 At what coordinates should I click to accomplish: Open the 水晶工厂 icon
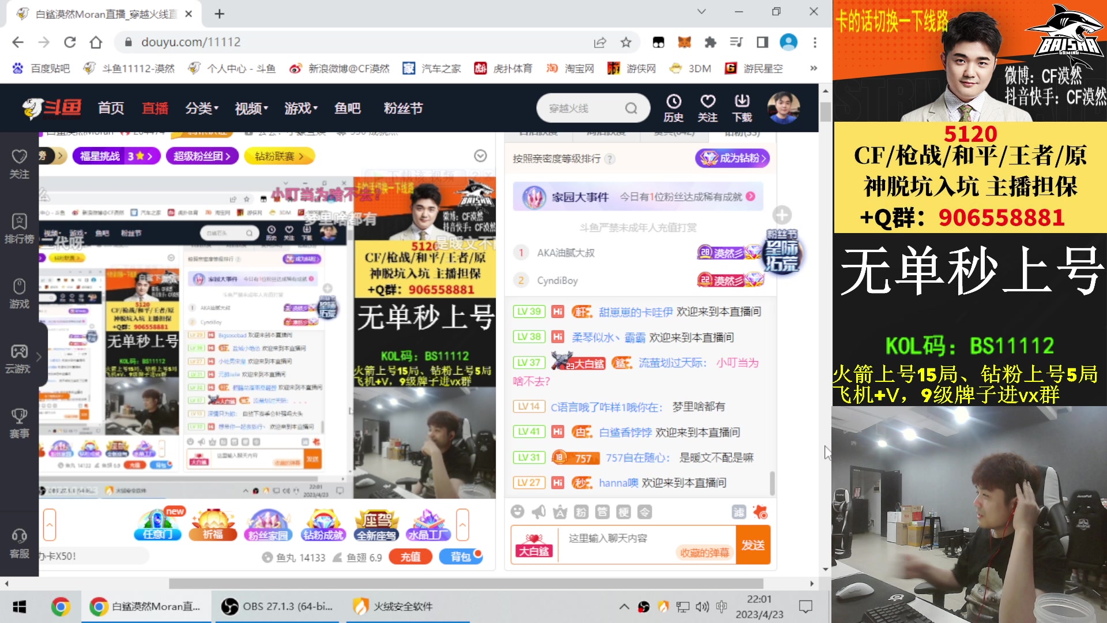429,524
